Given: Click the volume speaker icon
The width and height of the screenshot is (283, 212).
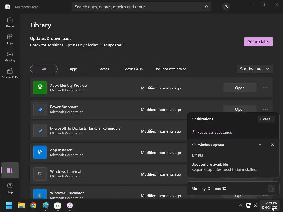Looking at the screenshot, I should (255, 205).
